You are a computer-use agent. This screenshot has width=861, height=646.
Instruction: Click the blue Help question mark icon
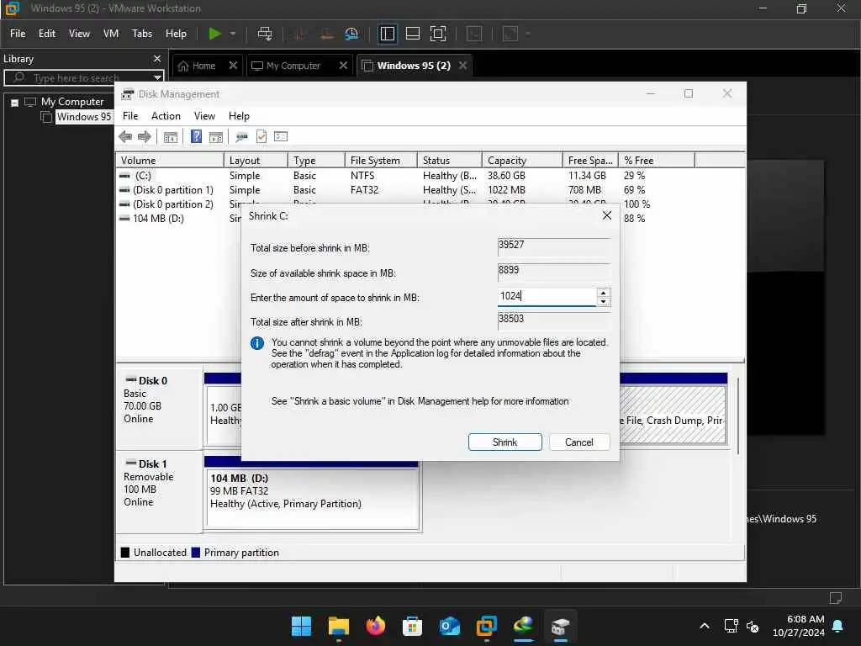[196, 136]
